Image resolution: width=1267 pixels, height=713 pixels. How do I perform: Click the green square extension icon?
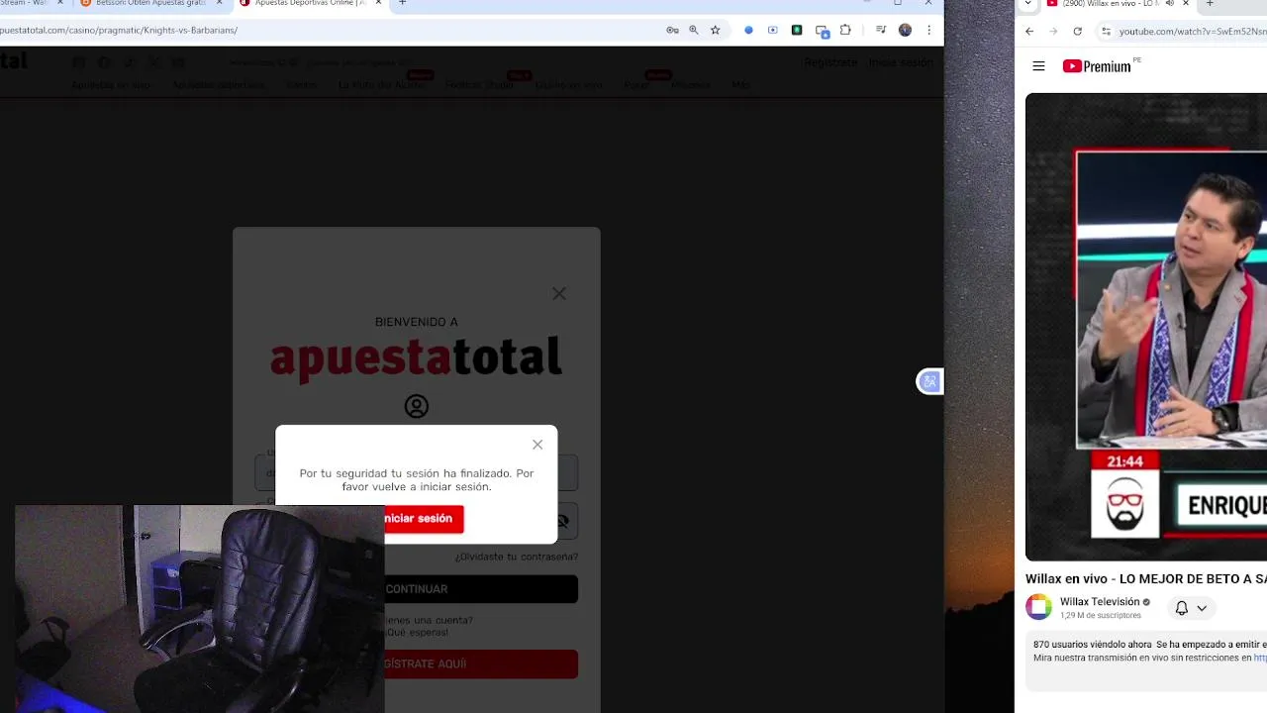[x=797, y=30]
